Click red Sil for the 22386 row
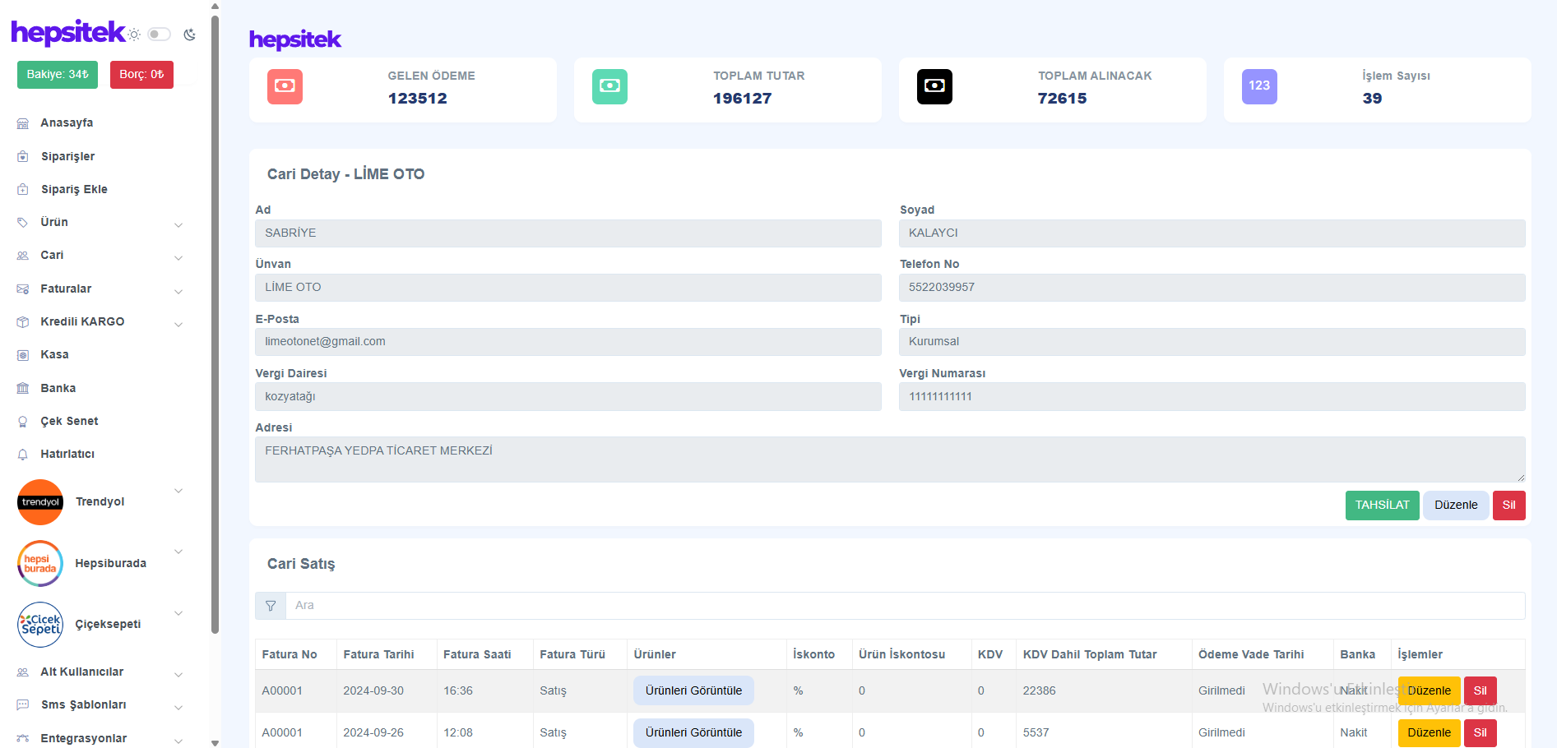Viewport: 1557px width, 748px height. point(1480,690)
